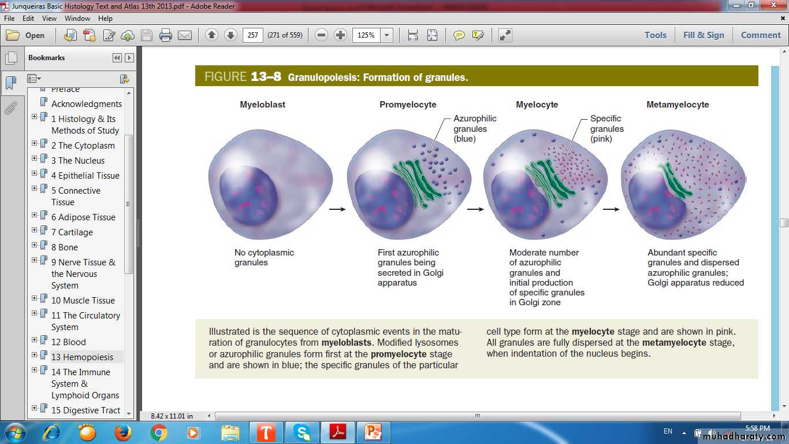Open the Window menu

pyautogui.click(x=77, y=18)
